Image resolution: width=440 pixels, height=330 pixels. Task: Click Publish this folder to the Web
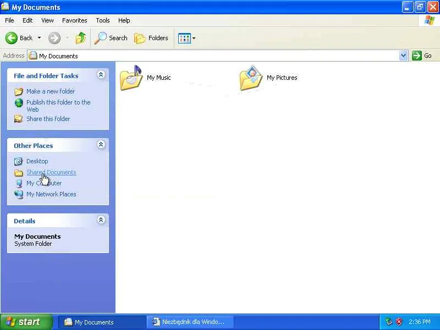tap(58, 106)
